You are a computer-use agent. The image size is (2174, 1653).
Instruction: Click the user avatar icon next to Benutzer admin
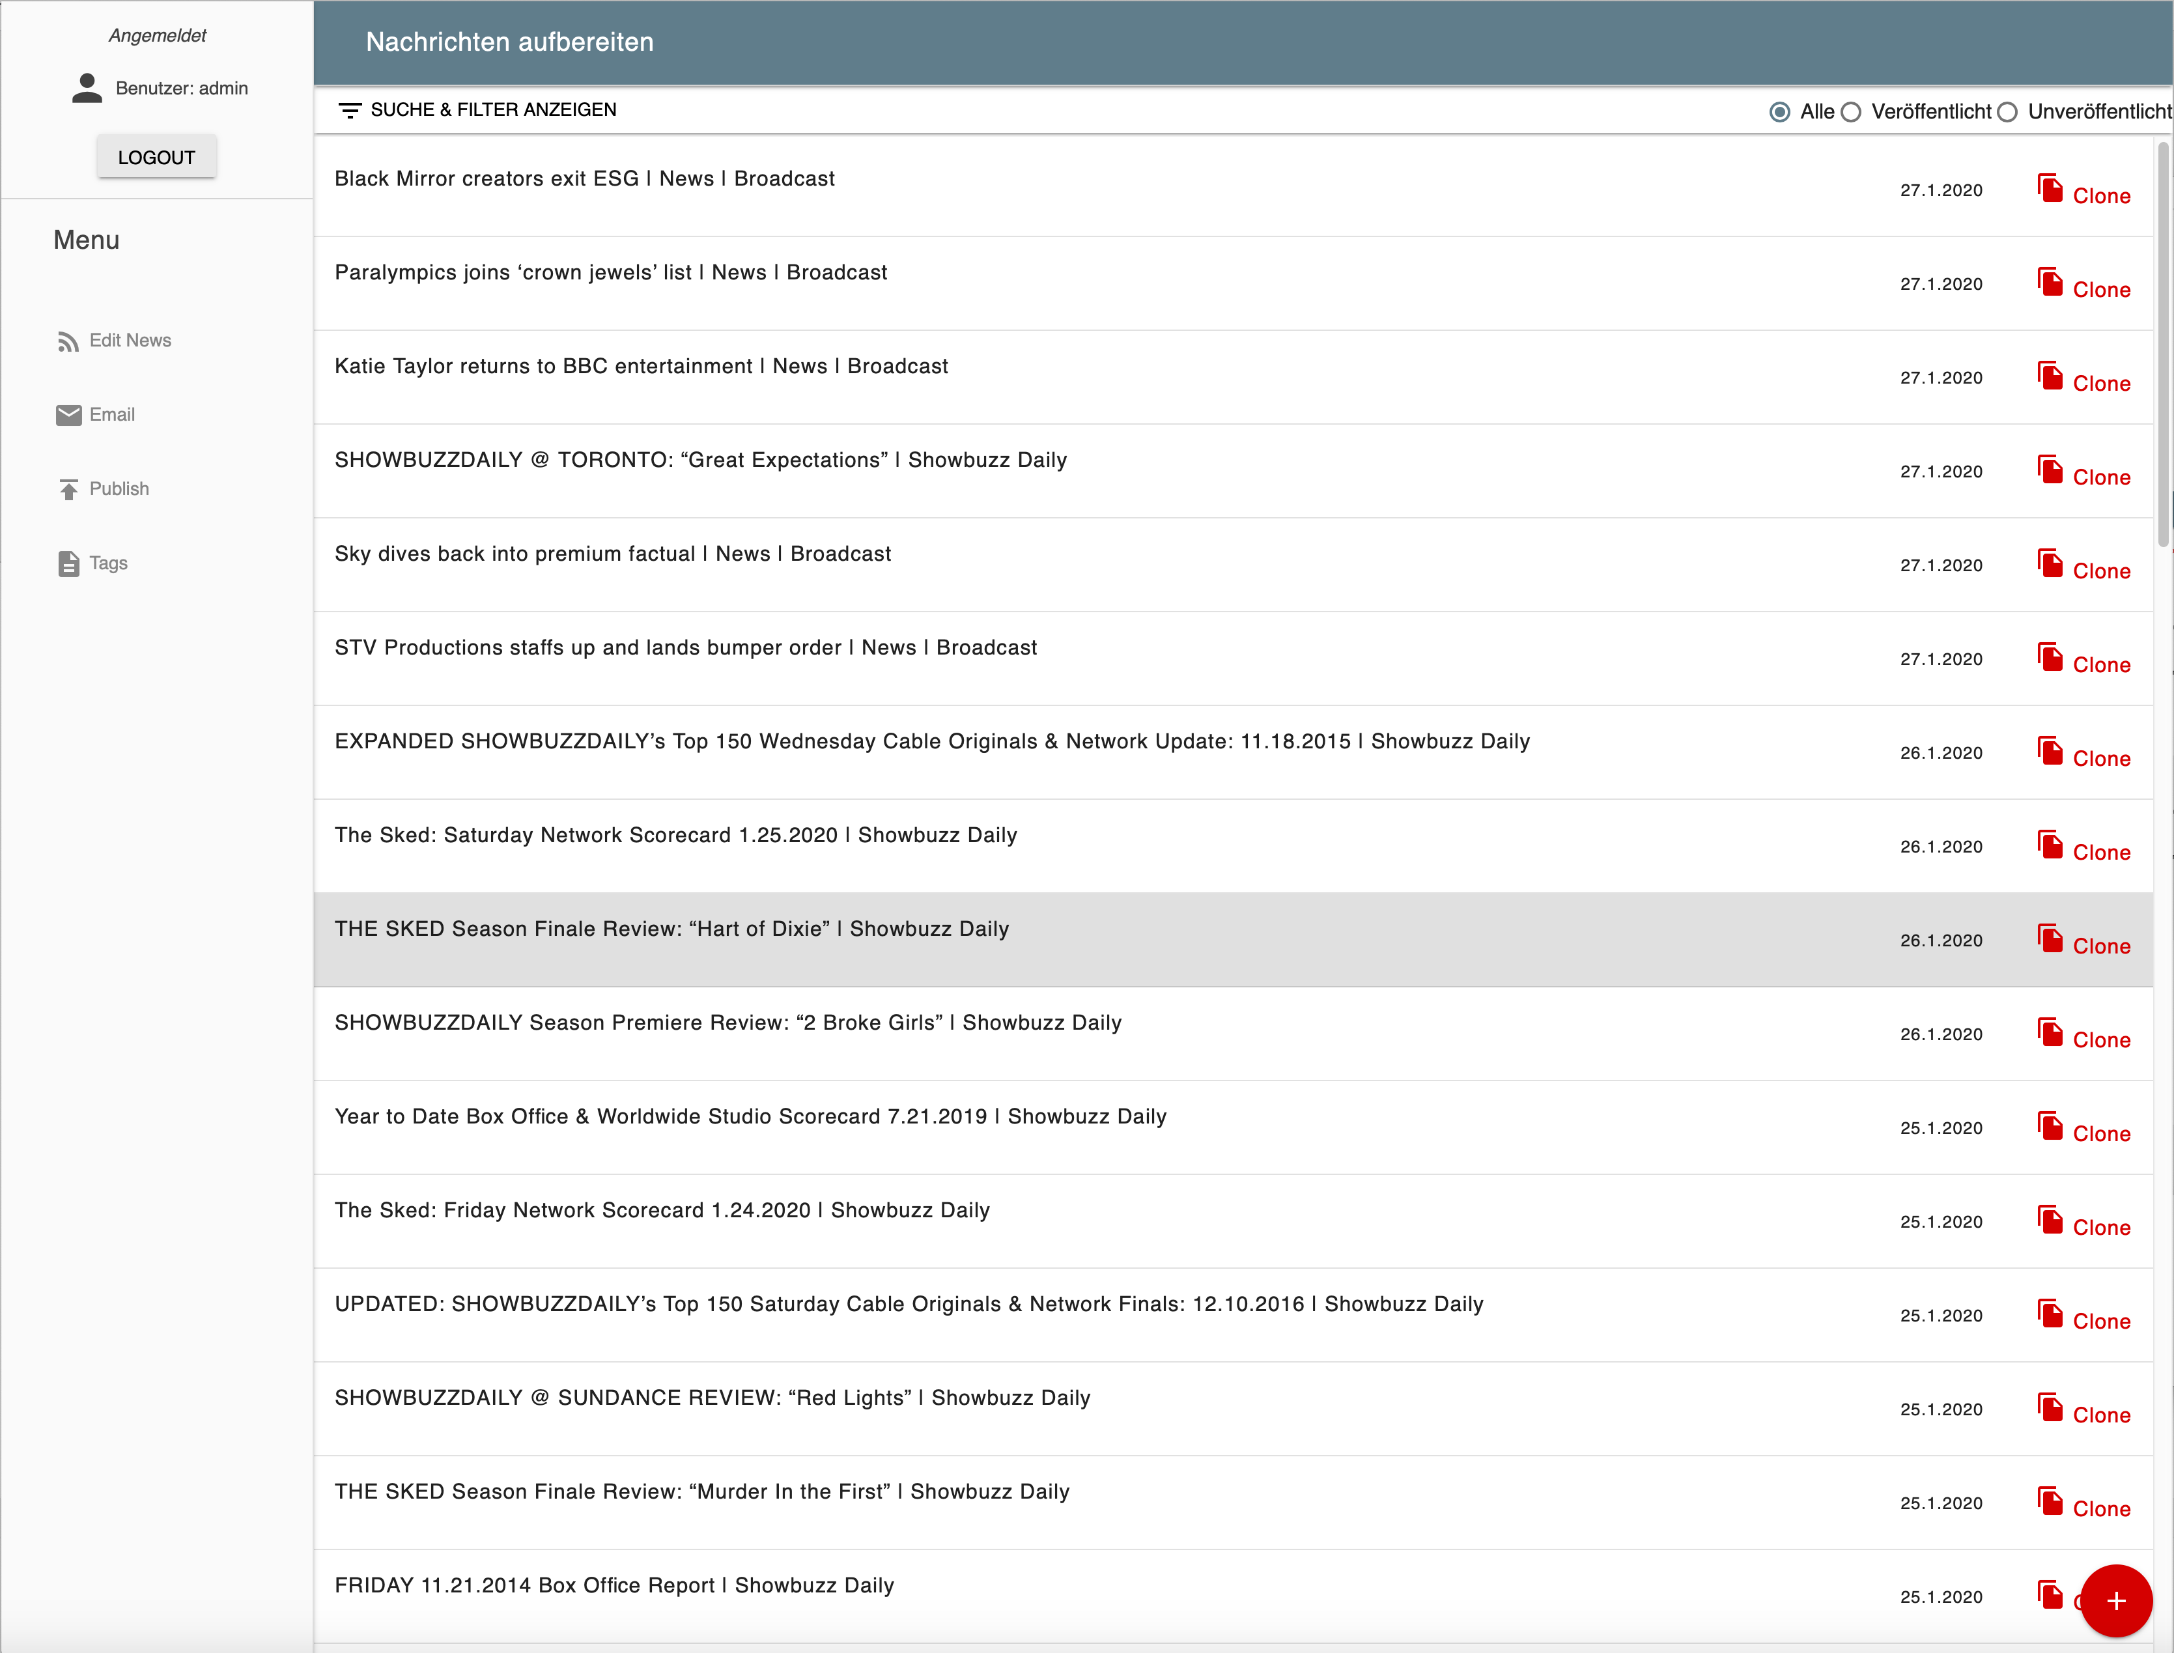pos(87,87)
